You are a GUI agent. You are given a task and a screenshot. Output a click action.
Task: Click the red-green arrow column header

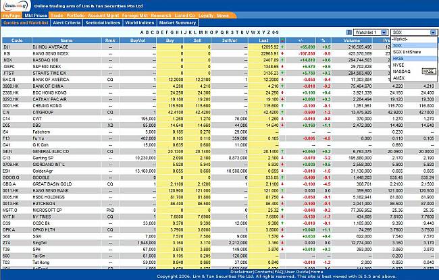click(282, 40)
